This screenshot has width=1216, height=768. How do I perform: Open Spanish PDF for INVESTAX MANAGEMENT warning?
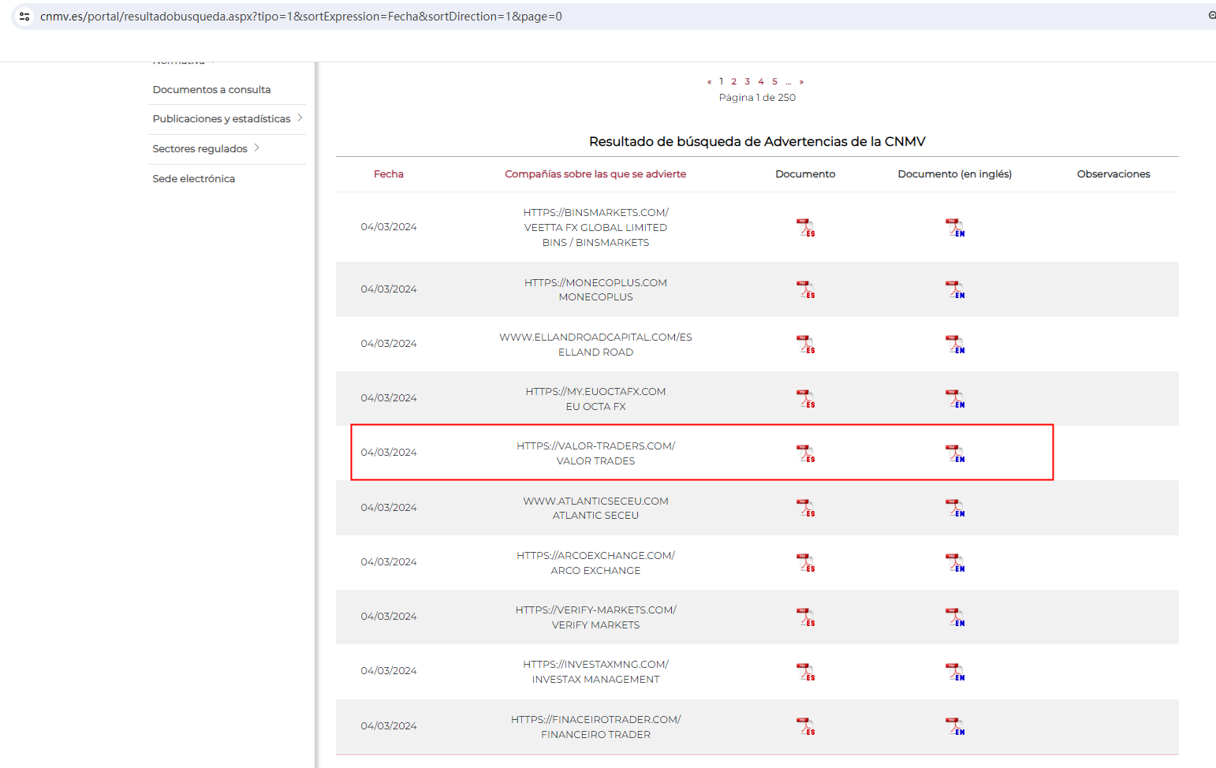pyautogui.click(x=805, y=672)
